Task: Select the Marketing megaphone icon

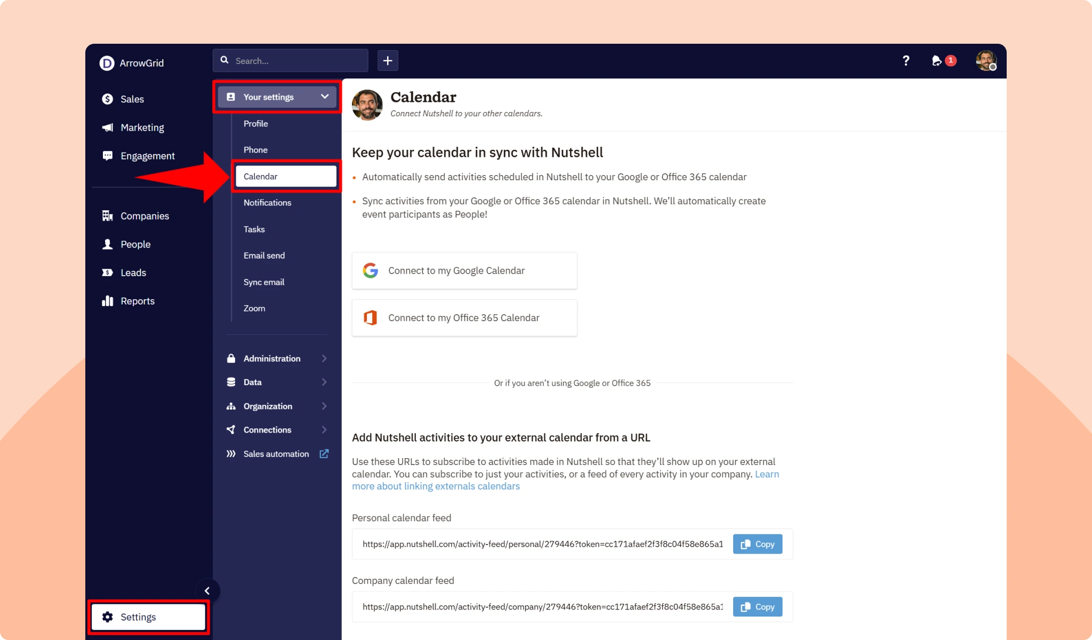Action: [107, 127]
